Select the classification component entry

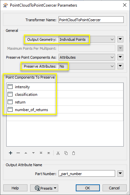click(x=26, y=95)
